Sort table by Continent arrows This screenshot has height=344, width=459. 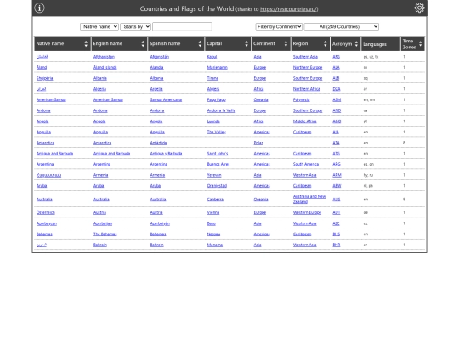286,43
